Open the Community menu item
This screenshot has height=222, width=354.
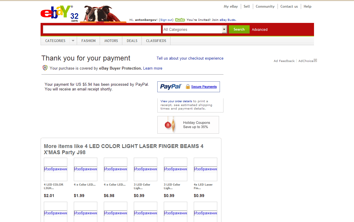[265, 6]
